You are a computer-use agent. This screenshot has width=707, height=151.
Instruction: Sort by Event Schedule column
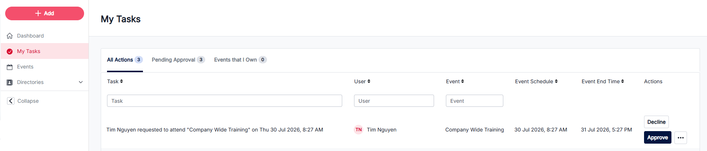click(536, 81)
